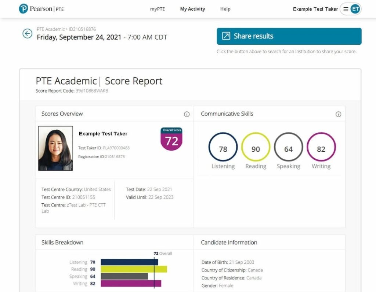This screenshot has width=376, height=292.
Task: Click Test Centre ID 210051155
Action: click(x=68, y=197)
